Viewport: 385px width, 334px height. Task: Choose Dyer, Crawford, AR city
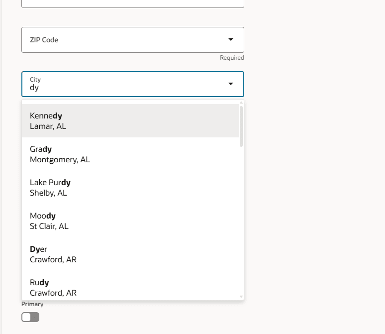130,254
